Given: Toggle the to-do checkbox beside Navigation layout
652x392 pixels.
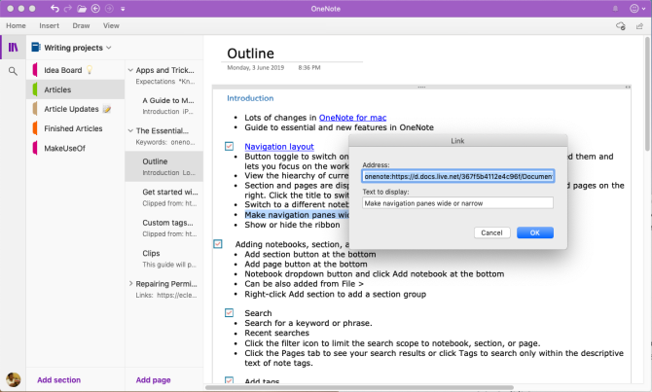Looking at the screenshot, I should point(229,146).
